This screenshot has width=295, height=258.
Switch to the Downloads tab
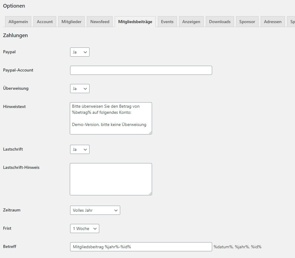[220, 22]
